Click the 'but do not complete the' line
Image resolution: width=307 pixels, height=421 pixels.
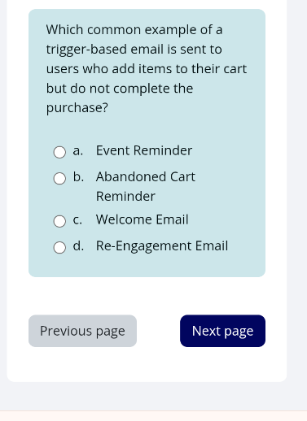(x=120, y=89)
